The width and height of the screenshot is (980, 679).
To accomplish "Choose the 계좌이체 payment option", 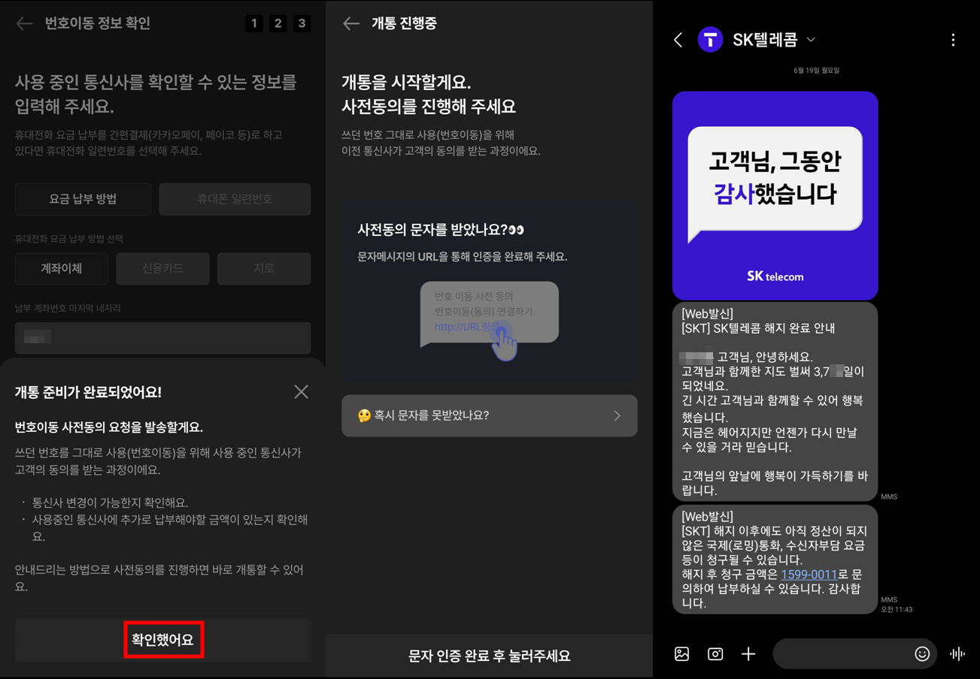I will pos(62,269).
